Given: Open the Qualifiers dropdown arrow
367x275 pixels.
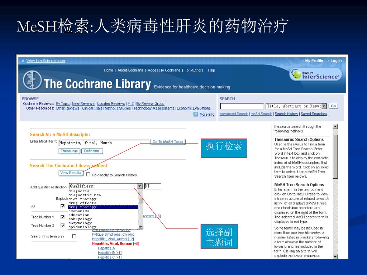Looking at the screenshot, I should click(x=140, y=186).
